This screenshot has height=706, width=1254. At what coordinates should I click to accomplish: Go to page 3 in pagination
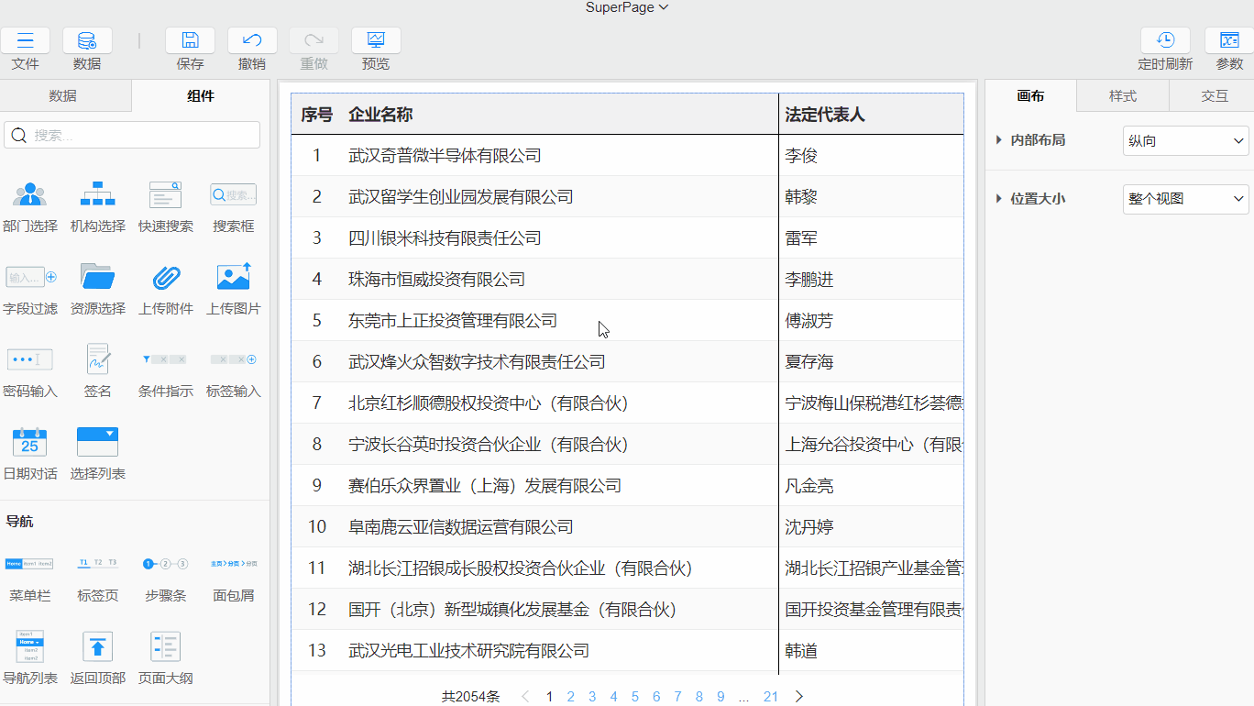(592, 697)
